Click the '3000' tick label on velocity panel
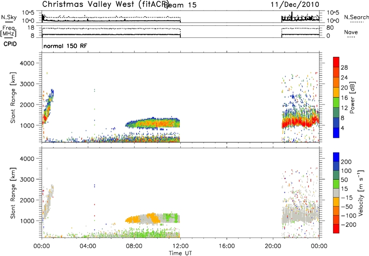 (27, 179)
